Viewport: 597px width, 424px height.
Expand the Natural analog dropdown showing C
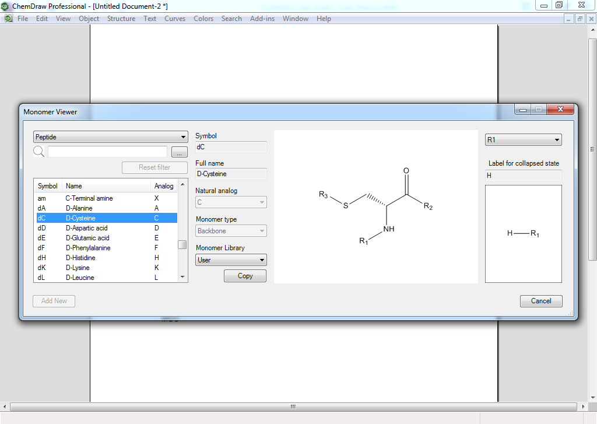coord(231,202)
